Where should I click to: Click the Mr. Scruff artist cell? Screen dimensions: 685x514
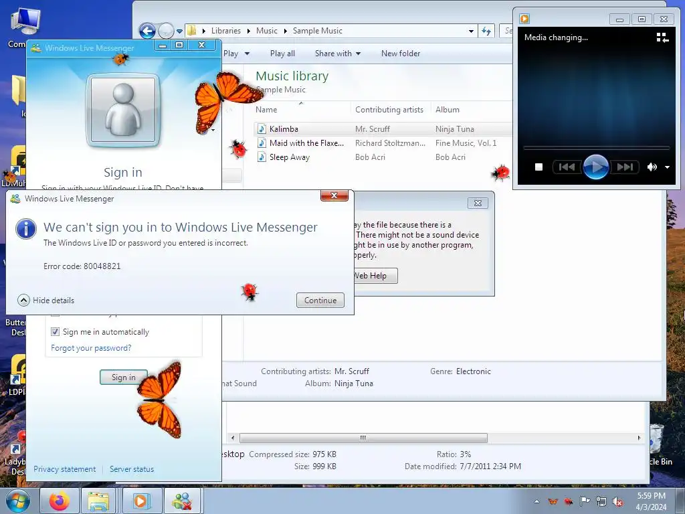pos(372,129)
